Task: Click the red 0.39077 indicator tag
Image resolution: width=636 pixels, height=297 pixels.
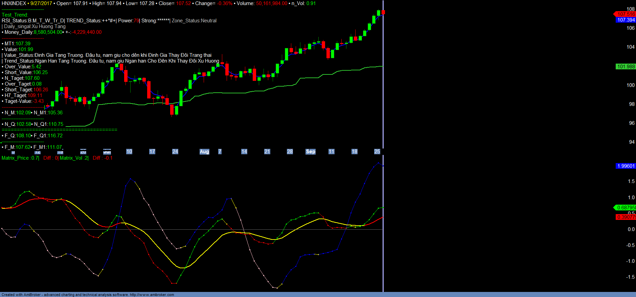Action: (x=626, y=217)
